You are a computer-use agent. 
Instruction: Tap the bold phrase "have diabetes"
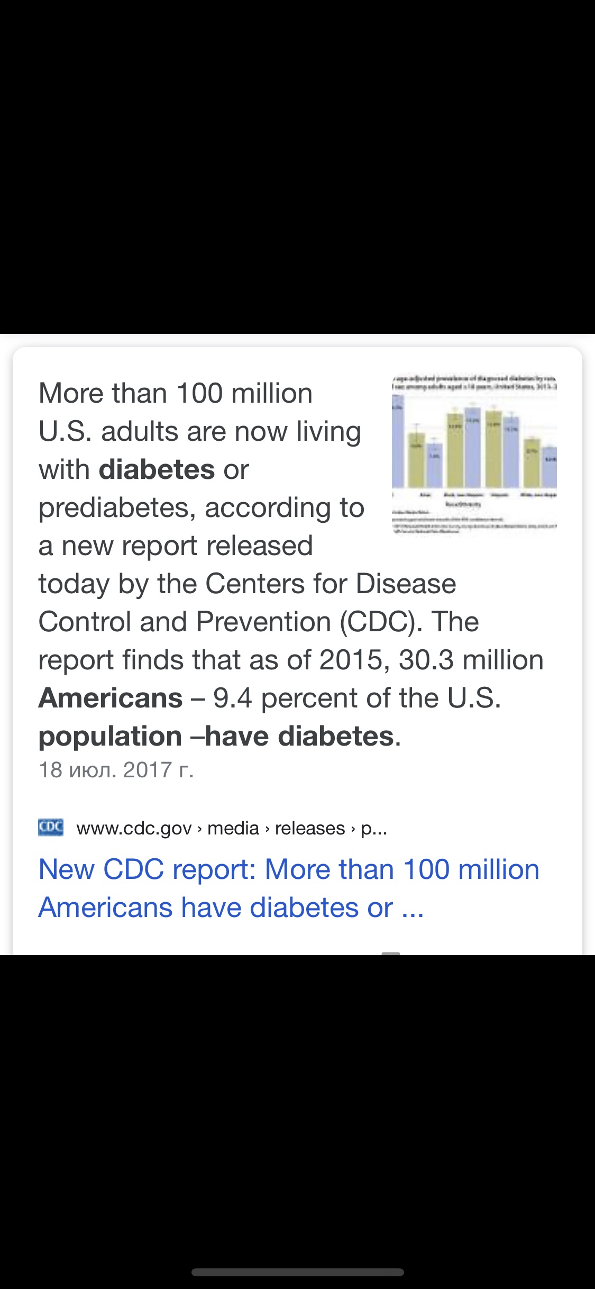click(x=299, y=737)
